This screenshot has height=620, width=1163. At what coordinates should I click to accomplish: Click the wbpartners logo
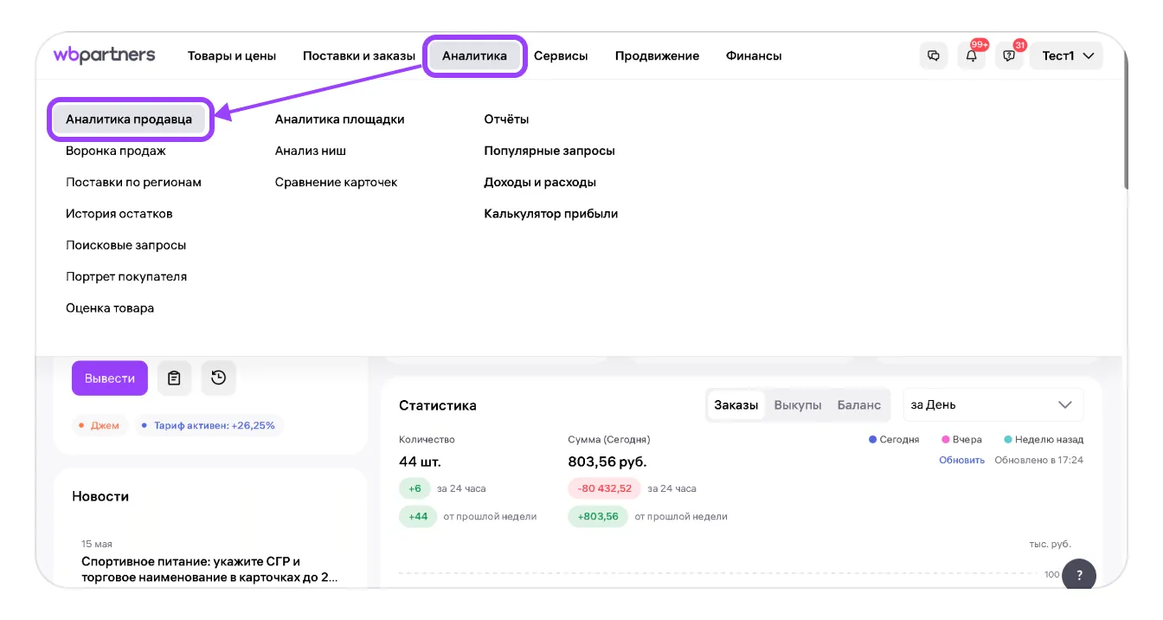tap(104, 55)
